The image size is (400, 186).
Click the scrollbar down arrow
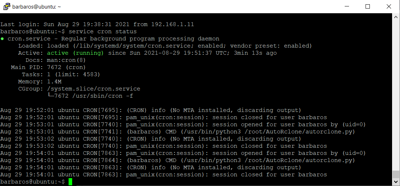point(396,182)
